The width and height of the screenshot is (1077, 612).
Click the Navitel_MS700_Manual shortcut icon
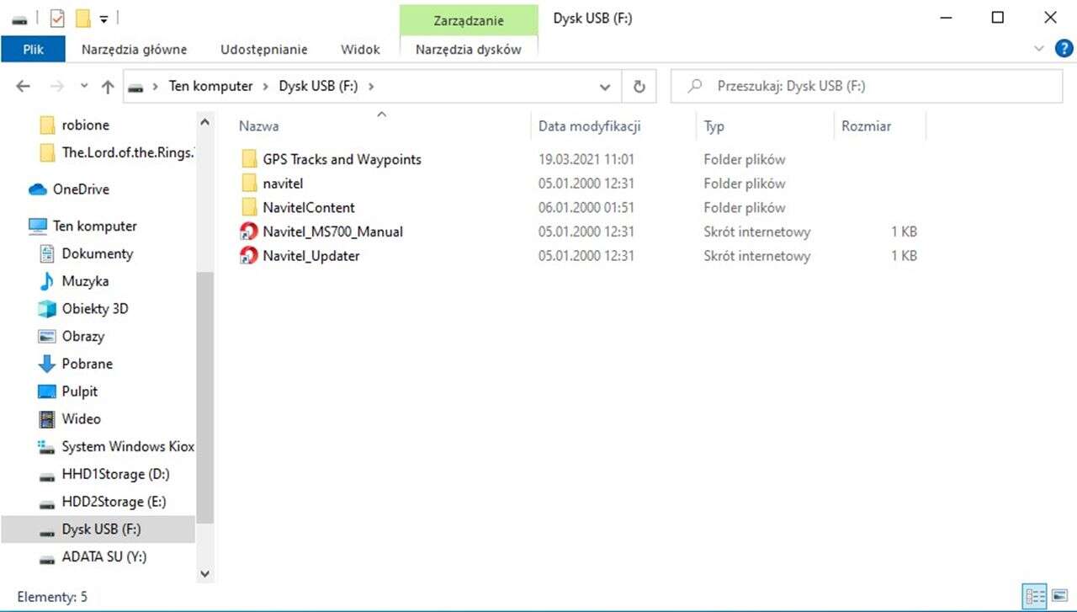coord(248,231)
